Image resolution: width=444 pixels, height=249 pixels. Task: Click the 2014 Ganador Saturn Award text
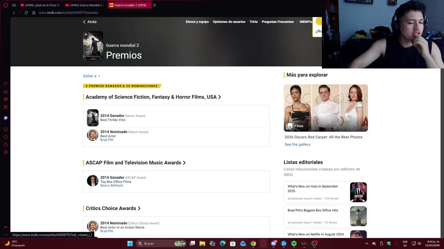pos(123,116)
